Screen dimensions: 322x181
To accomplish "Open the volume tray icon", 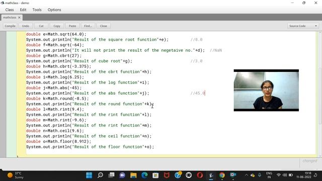I will pos(285,175).
